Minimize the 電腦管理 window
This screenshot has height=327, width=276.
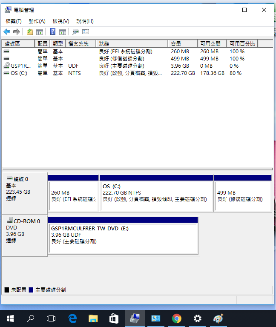225,10
